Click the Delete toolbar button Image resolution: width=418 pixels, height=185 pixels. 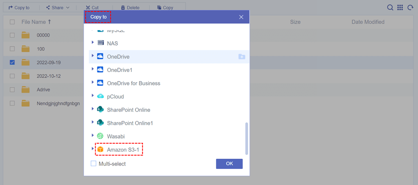pos(130,8)
